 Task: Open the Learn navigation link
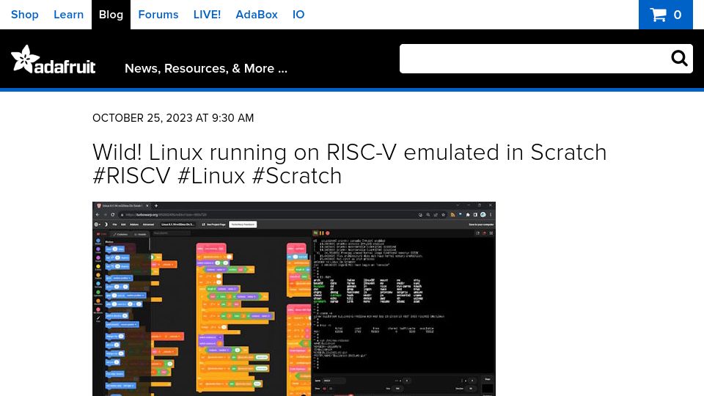point(68,15)
